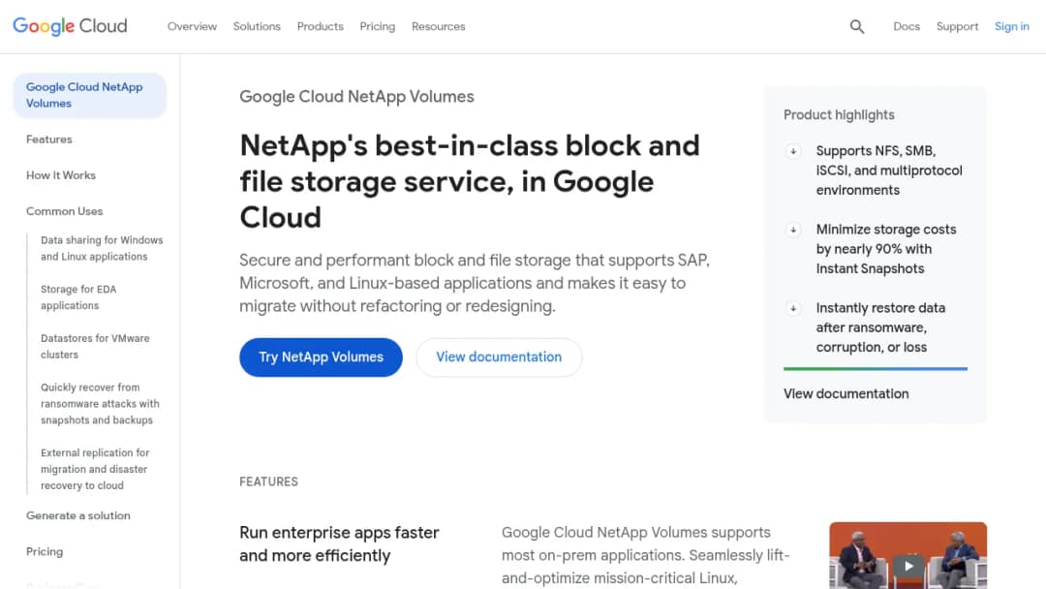The image size is (1046, 589).
Task: Jump to How It Works in the sidebar
Action: [61, 175]
